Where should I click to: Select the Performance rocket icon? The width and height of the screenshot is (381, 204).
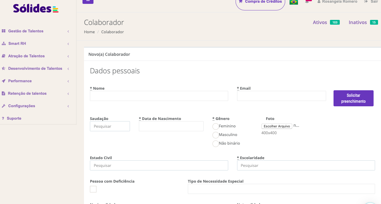click(x=4, y=81)
